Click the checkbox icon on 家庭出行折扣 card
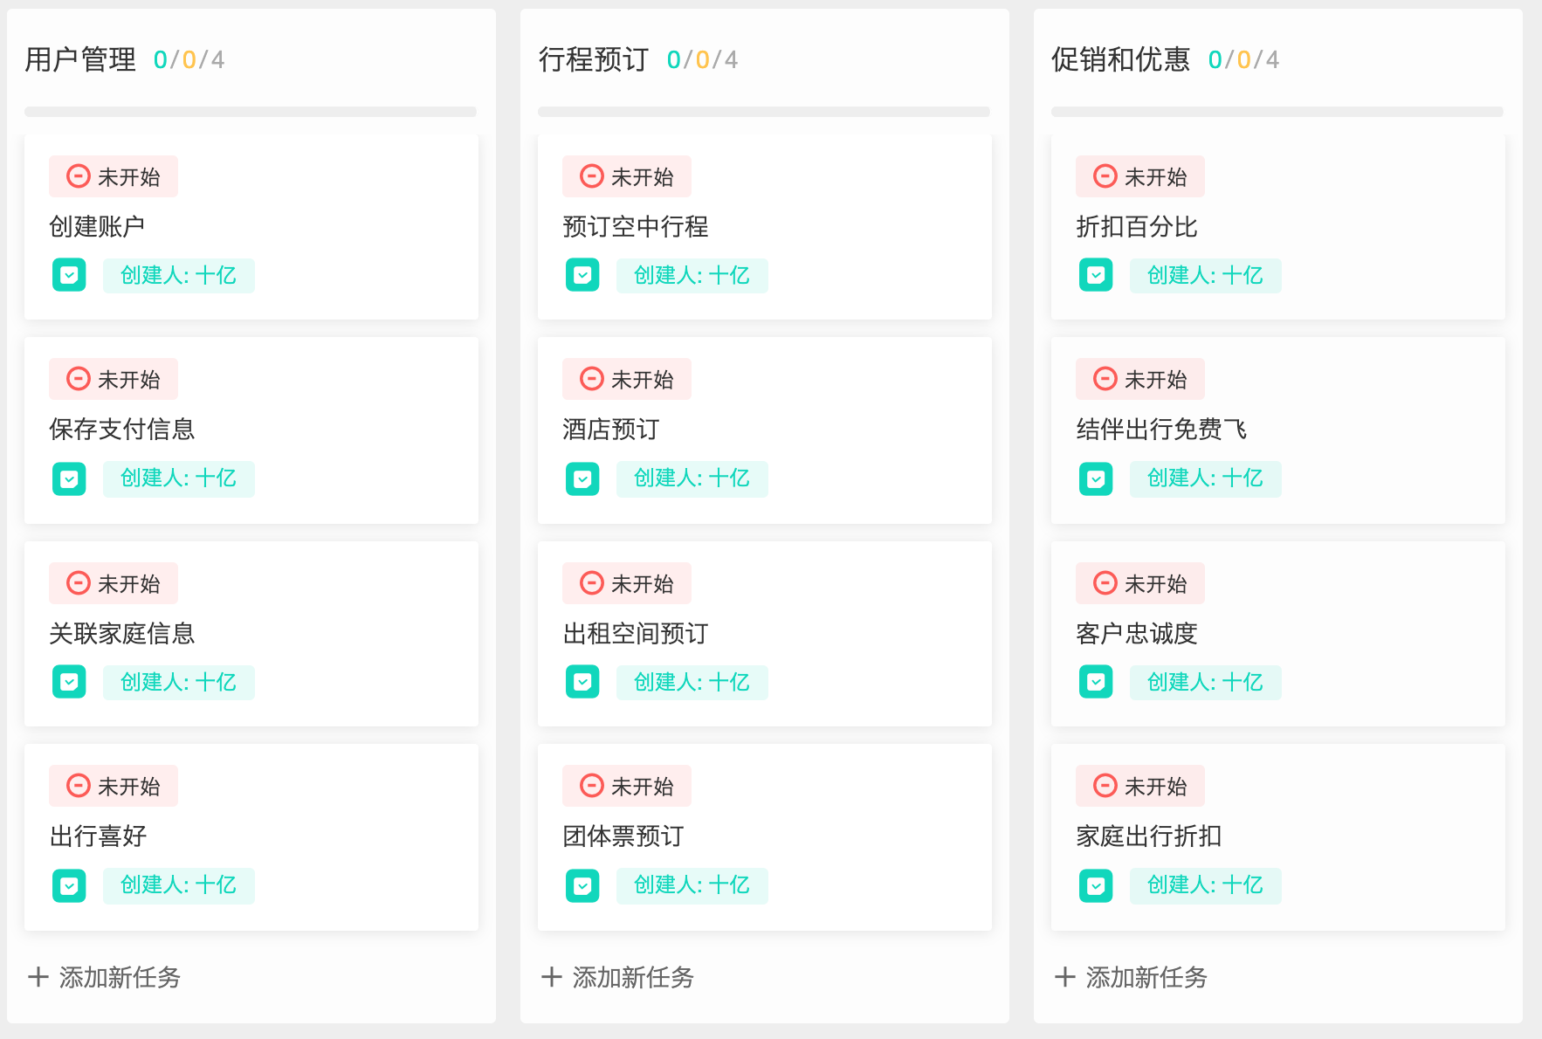 [1096, 885]
